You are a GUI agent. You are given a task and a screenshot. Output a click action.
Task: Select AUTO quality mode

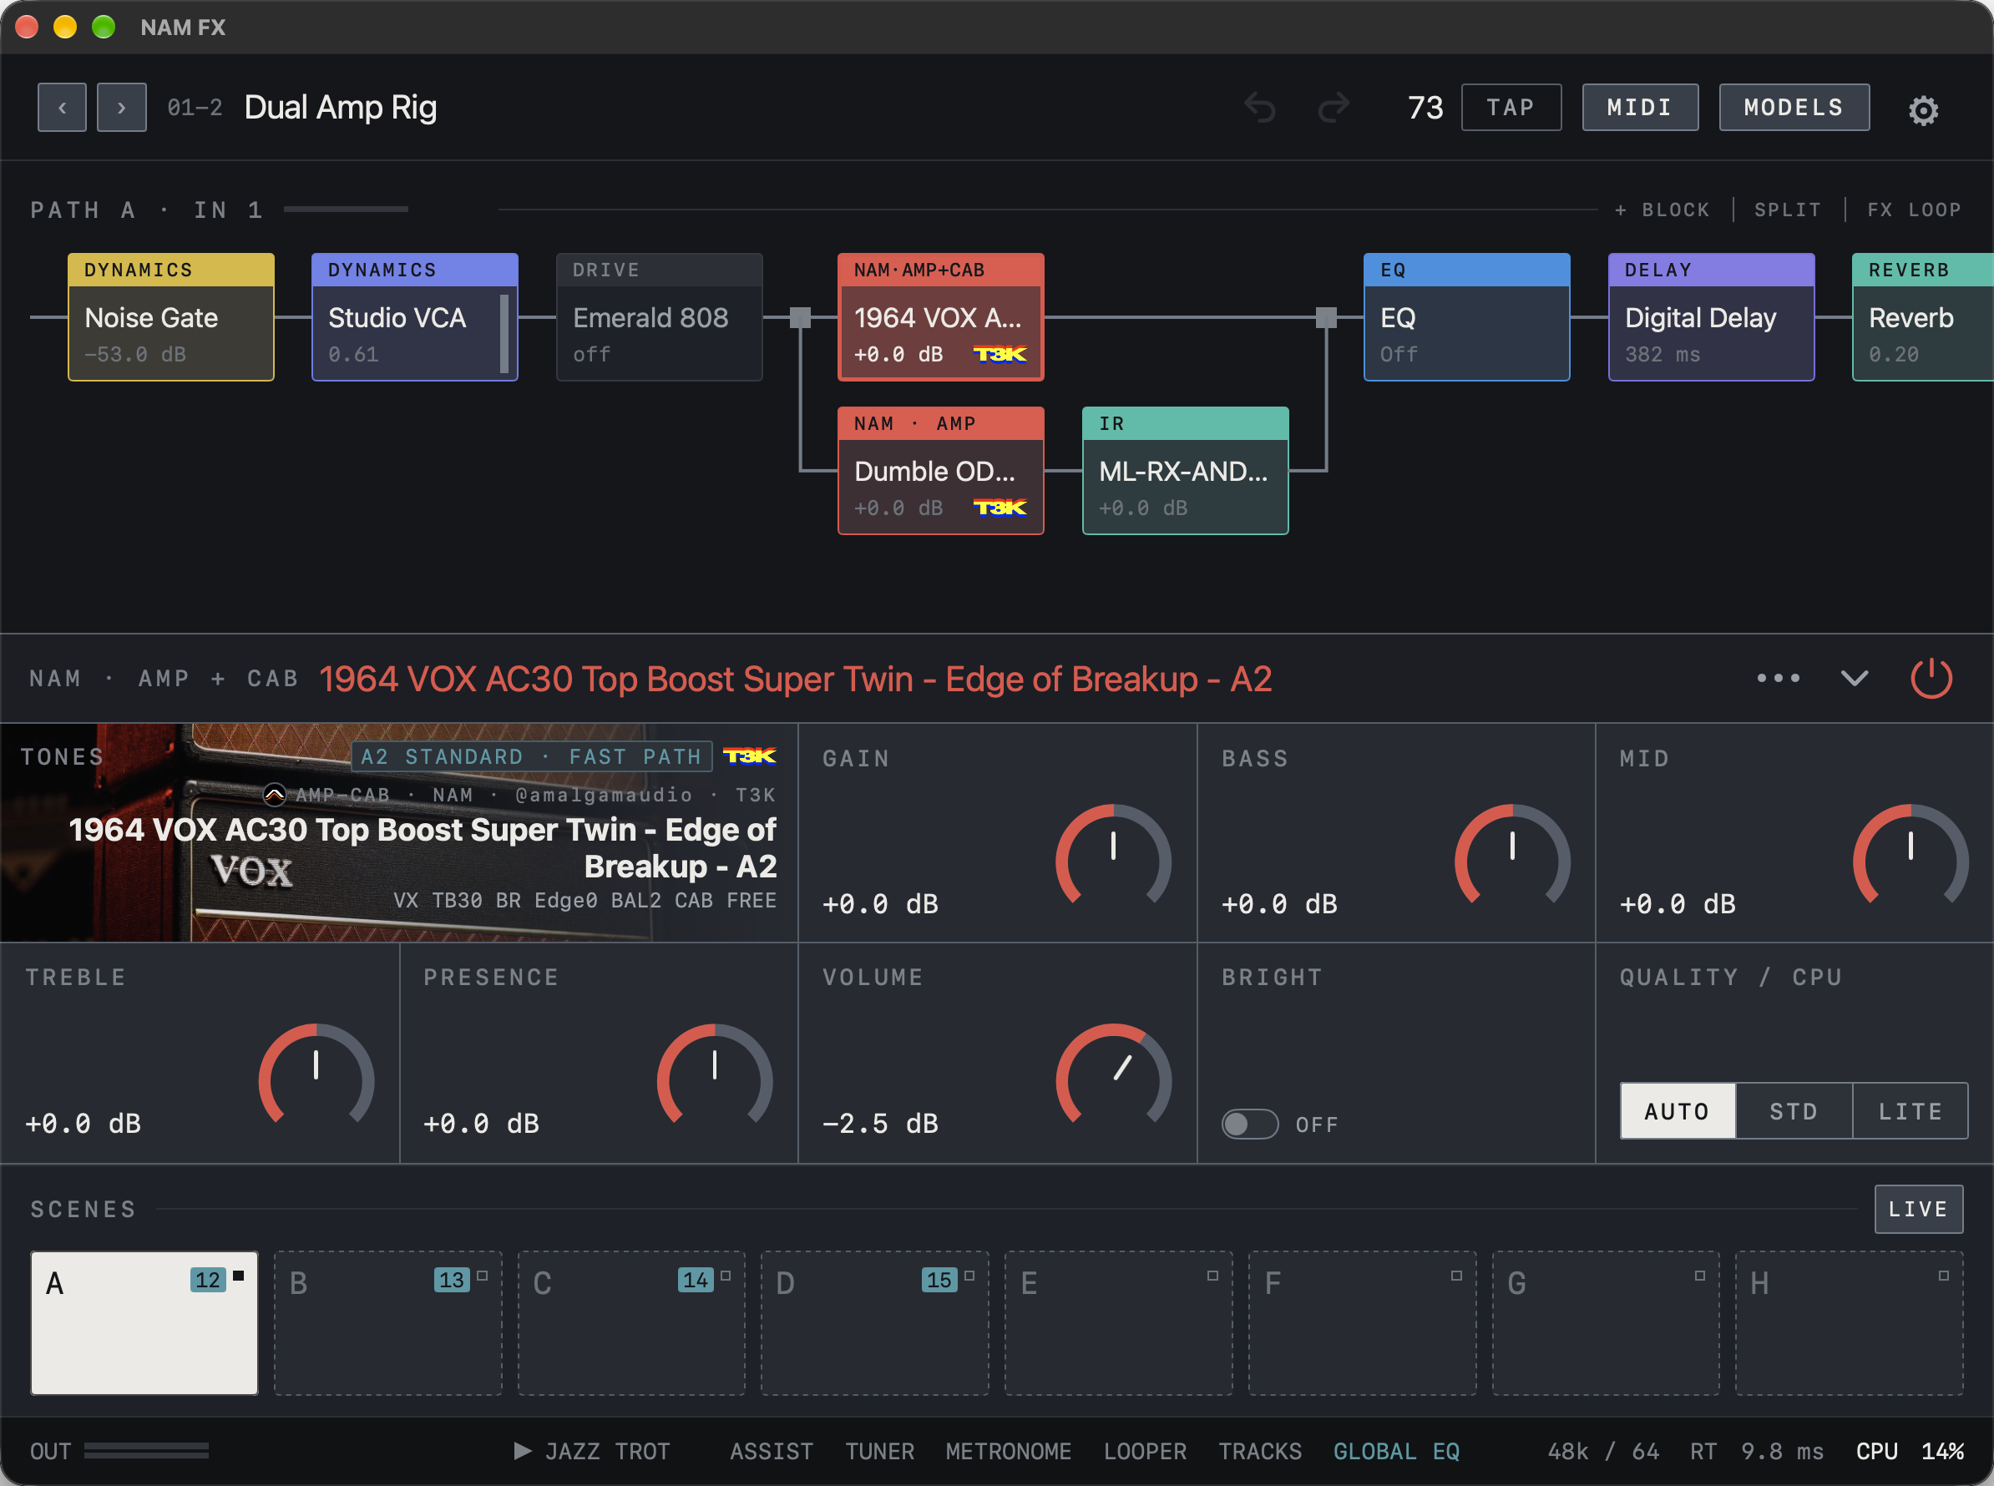tap(1678, 1112)
